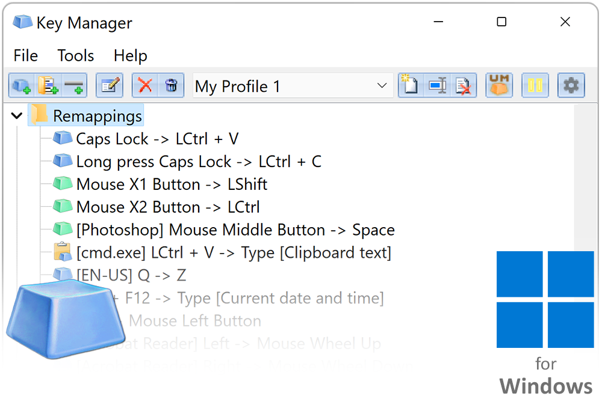
Task: Click the add folder toolbar icon
Action: [x=48, y=86]
